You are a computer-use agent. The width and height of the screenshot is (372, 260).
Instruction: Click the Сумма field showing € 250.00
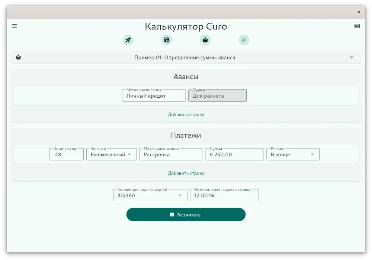click(235, 155)
